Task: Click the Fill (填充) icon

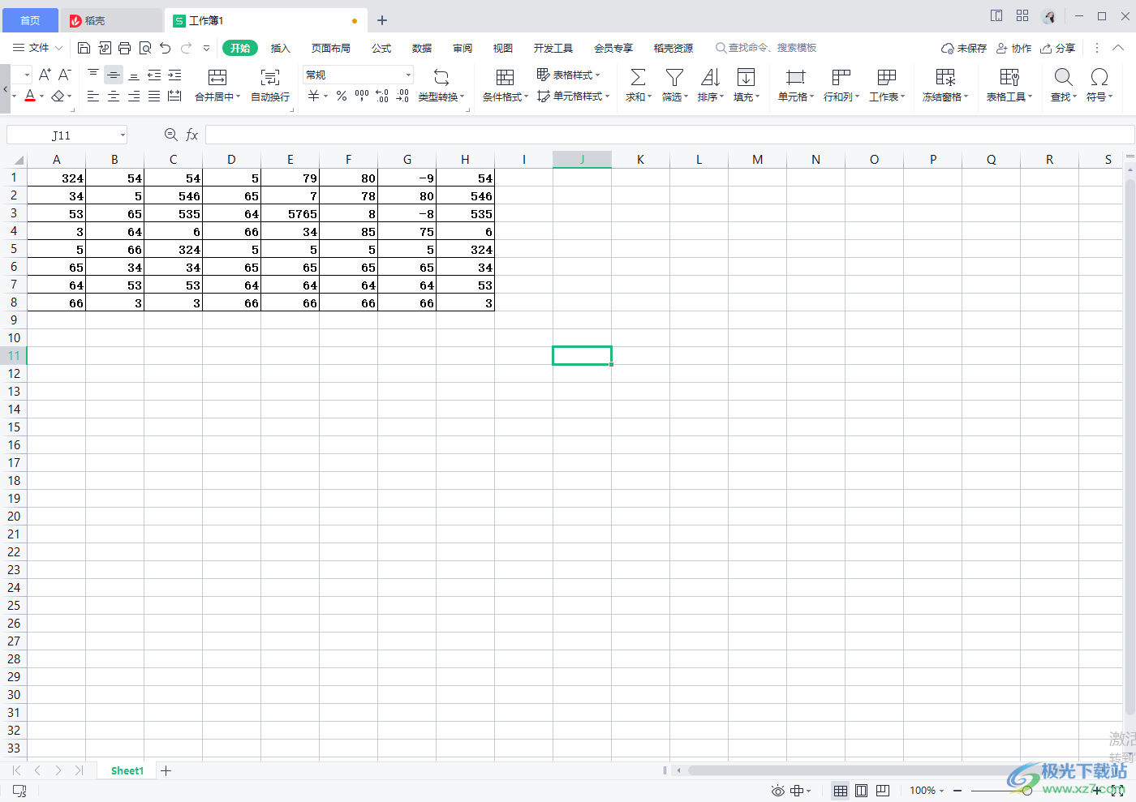Action: pyautogui.click(x=746, y=77)
